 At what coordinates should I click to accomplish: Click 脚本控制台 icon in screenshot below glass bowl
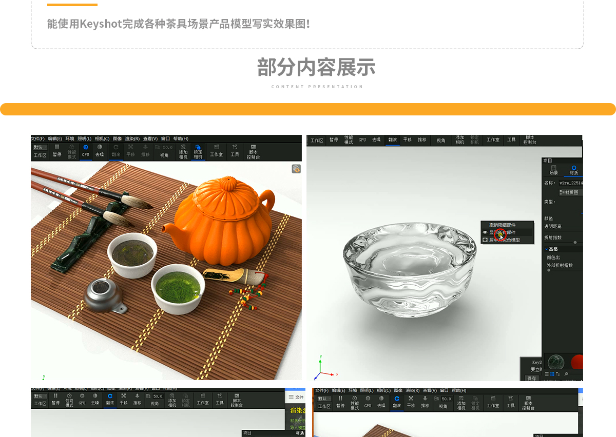point(529,398)
